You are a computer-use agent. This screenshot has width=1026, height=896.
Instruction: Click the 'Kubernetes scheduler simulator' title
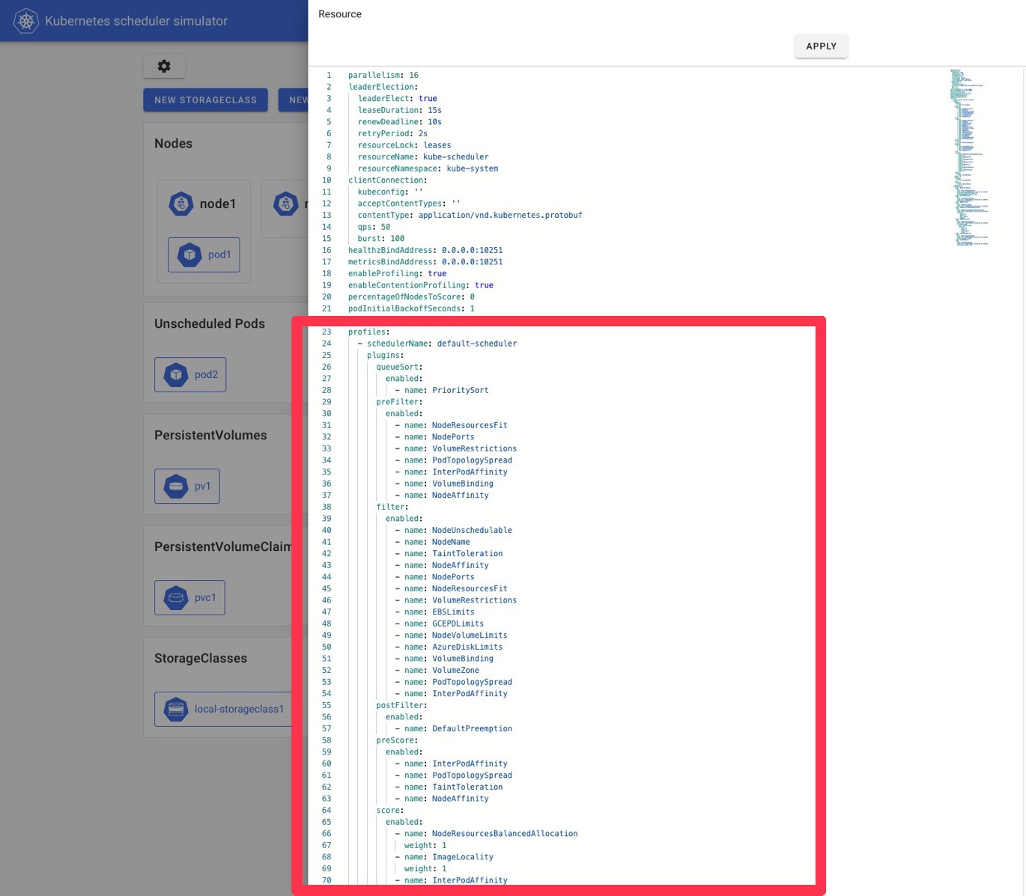tap(136, 21)
